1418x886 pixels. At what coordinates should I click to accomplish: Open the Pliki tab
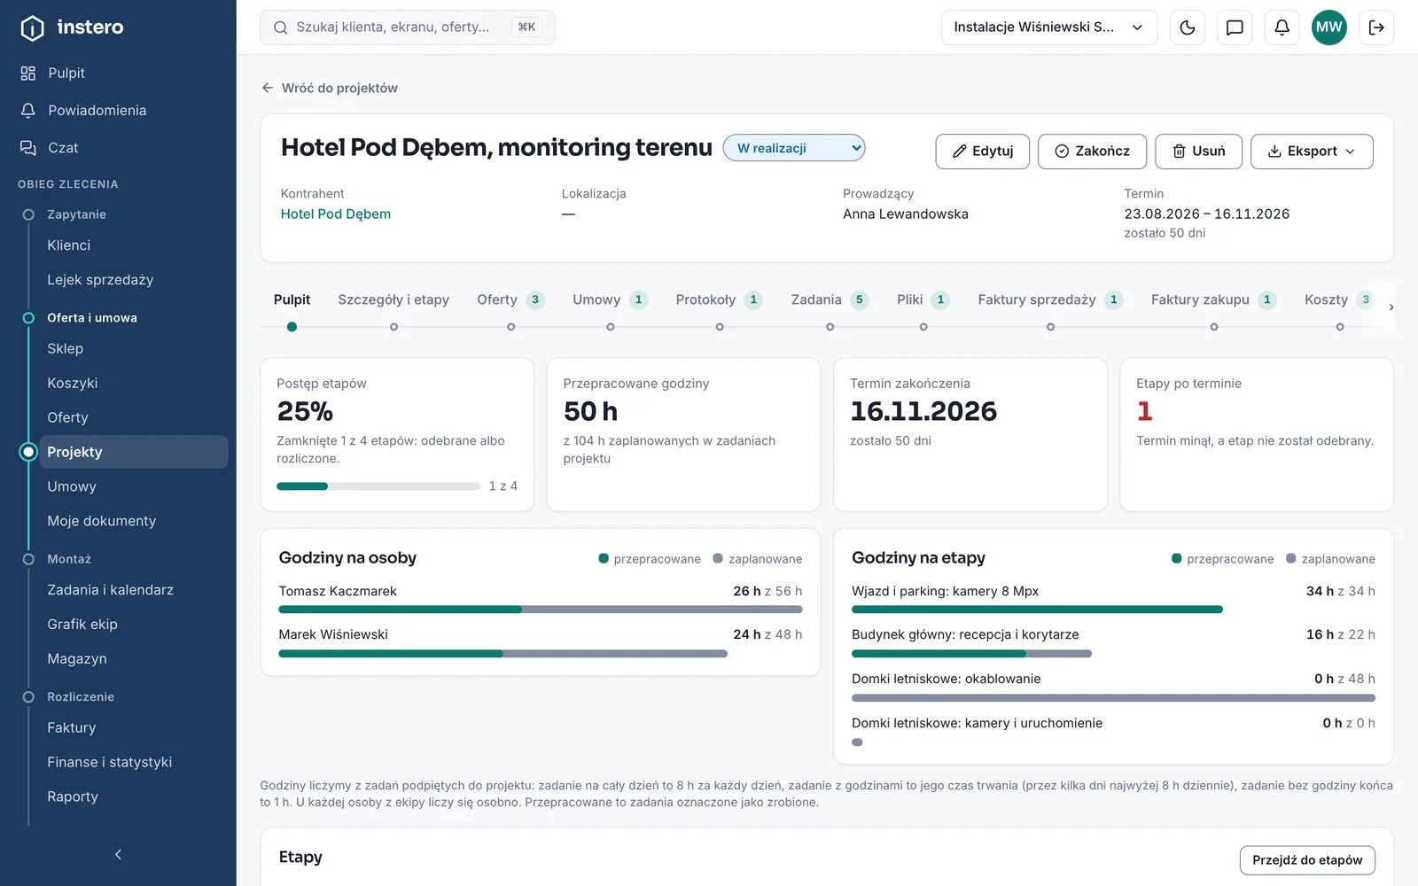pos(923,299)
